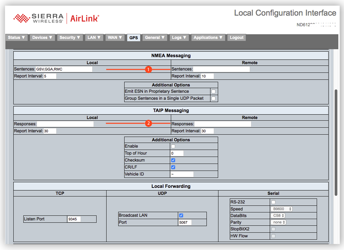
Task: Open the LAN menu
Action: coord(94,38)
